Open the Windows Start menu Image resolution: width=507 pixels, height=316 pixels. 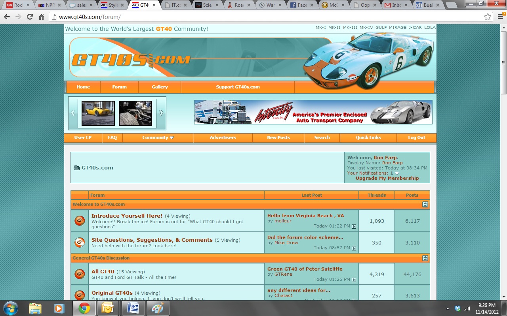(10, 308)
